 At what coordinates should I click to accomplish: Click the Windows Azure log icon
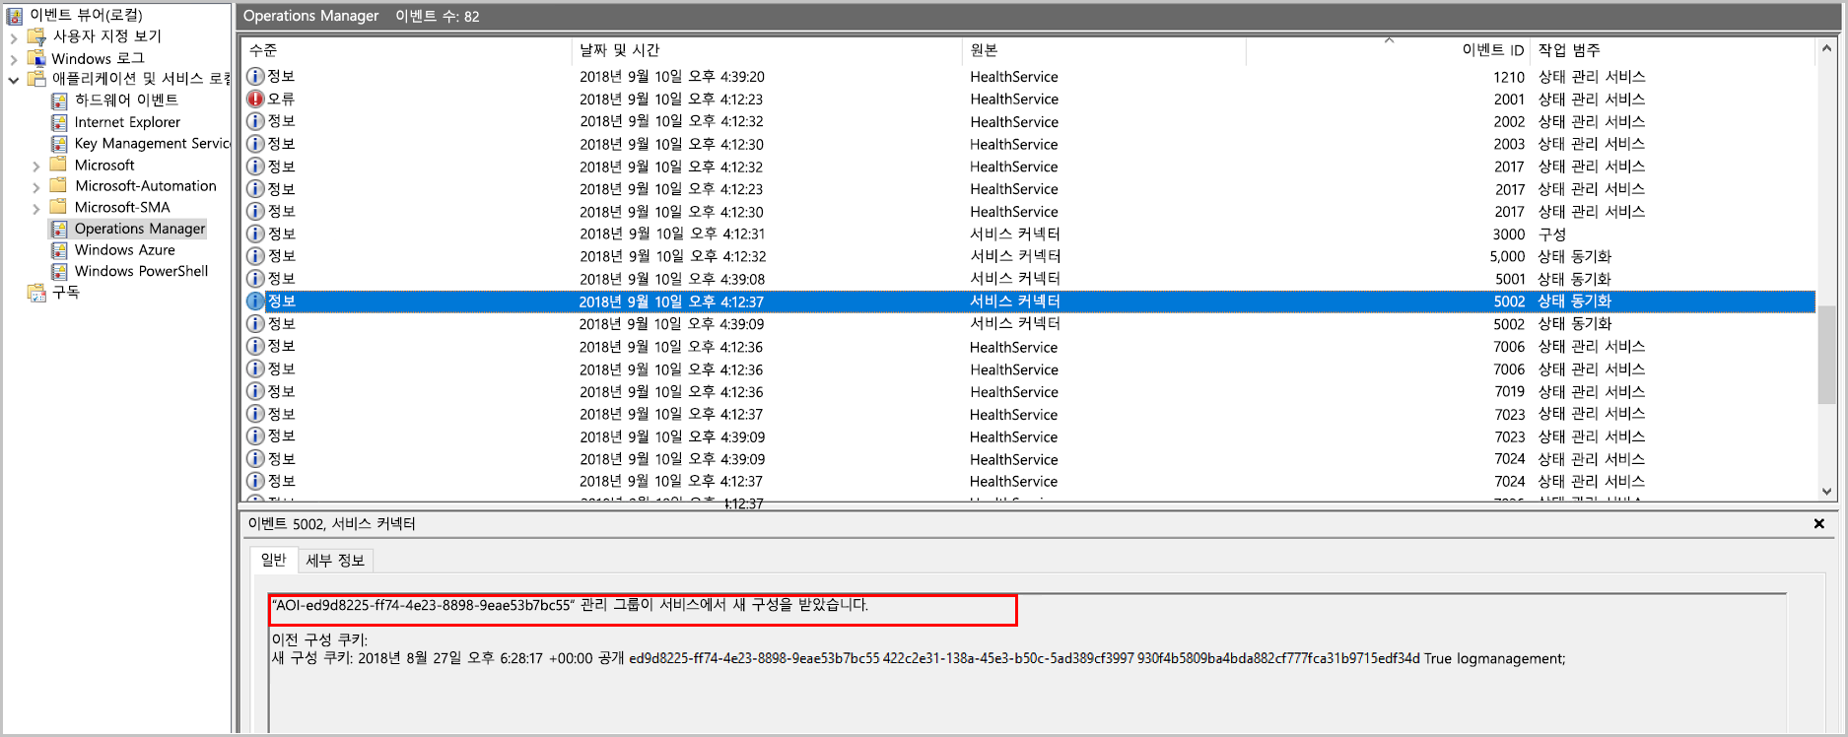point(59,250)
